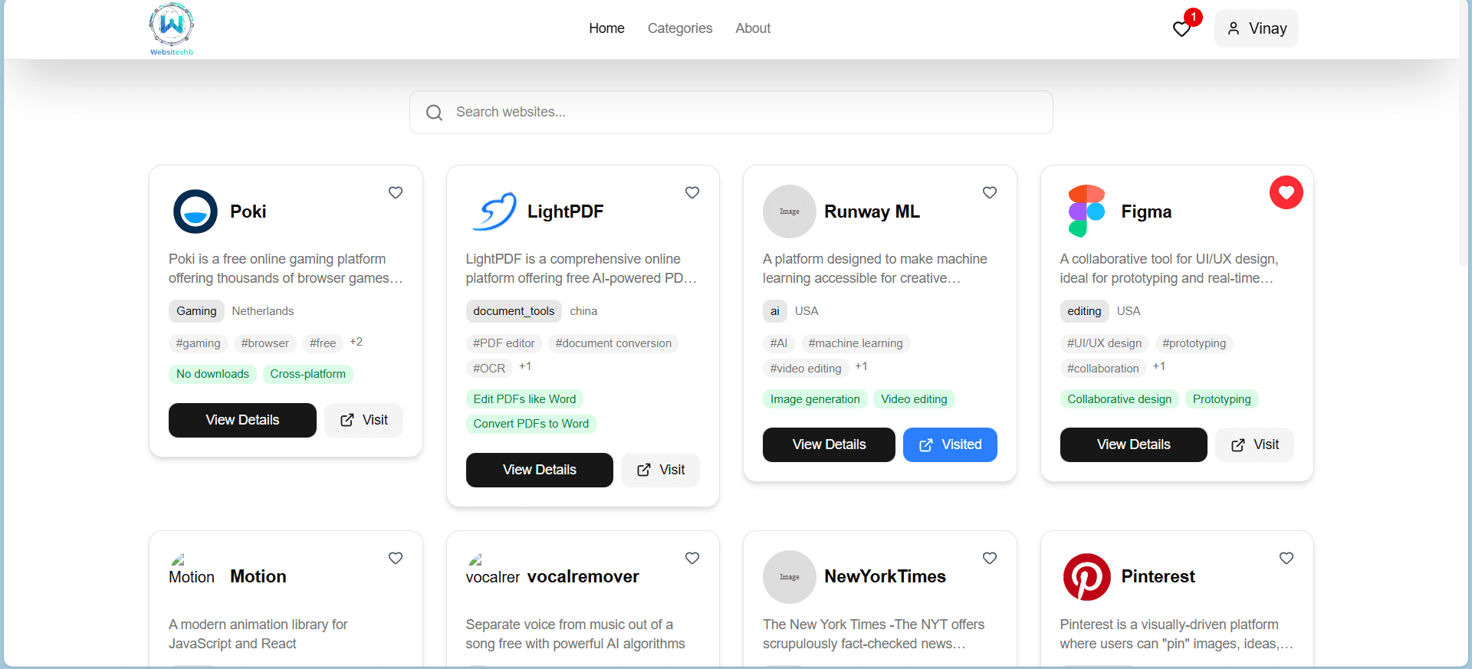Expand Poki's extra tags with +2

coord(356,342)
